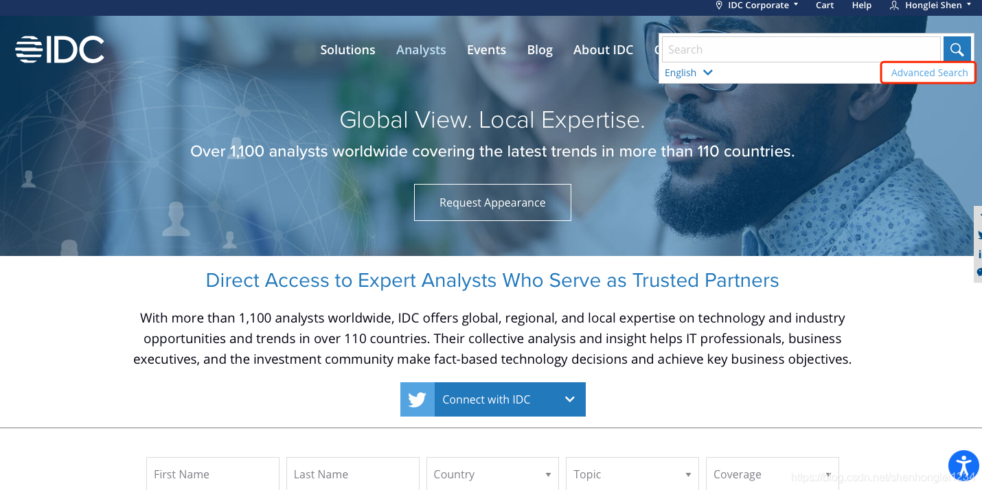Click the 'Global View. Local Expertise.' heading
Viewport: 982px width, 490px height.
click(x=492, y=120)
